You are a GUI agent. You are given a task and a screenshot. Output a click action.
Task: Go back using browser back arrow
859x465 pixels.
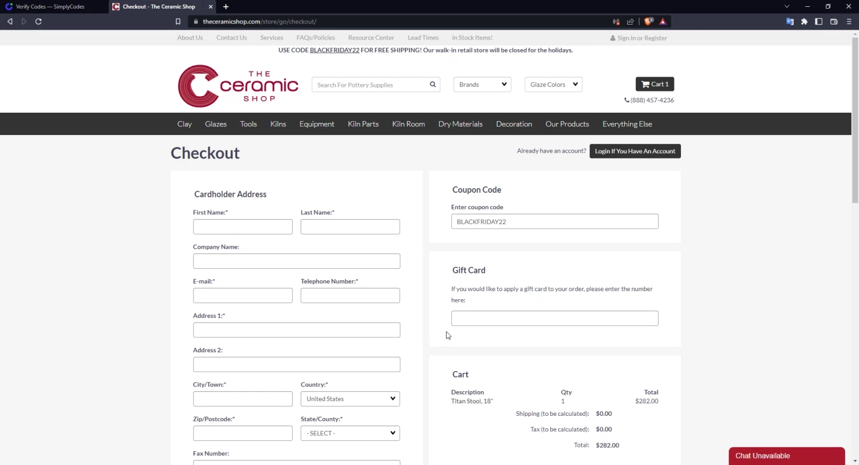tap(10, 22)
